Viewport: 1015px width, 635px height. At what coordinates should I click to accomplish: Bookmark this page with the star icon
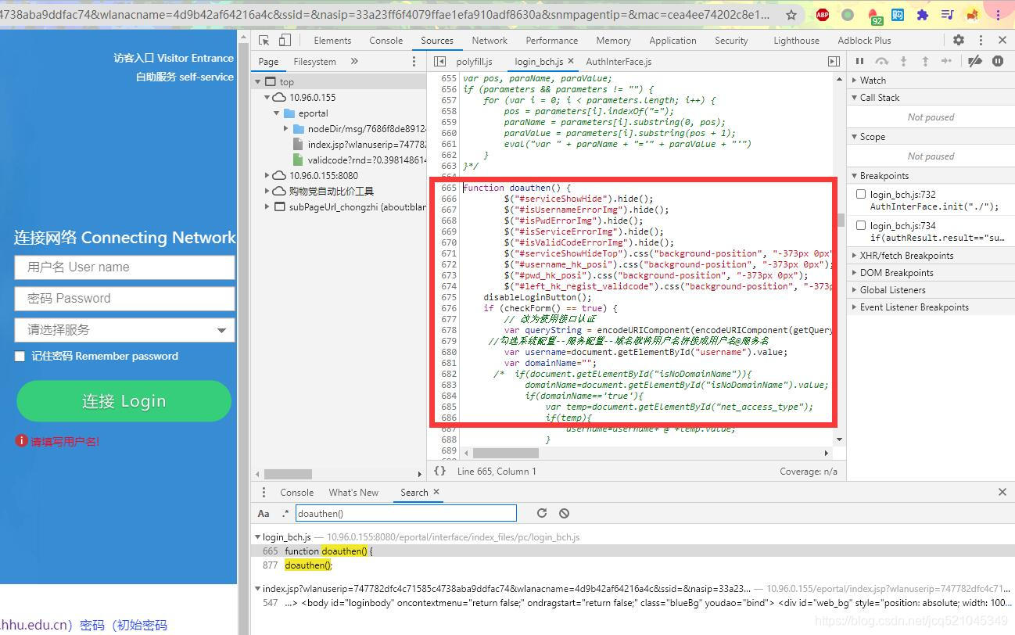[791, 15]
